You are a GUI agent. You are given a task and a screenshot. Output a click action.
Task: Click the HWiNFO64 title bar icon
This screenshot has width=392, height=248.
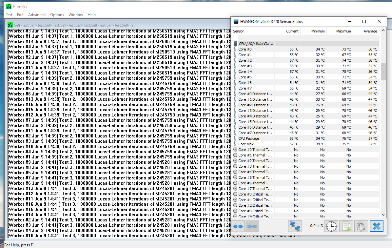[x=236, y=22]
